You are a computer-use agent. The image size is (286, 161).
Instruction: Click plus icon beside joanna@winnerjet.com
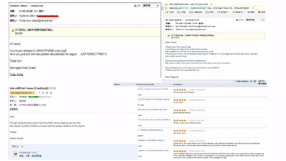coord(36,93)
